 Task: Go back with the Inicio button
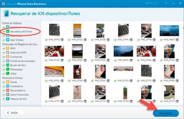point(14,113)
